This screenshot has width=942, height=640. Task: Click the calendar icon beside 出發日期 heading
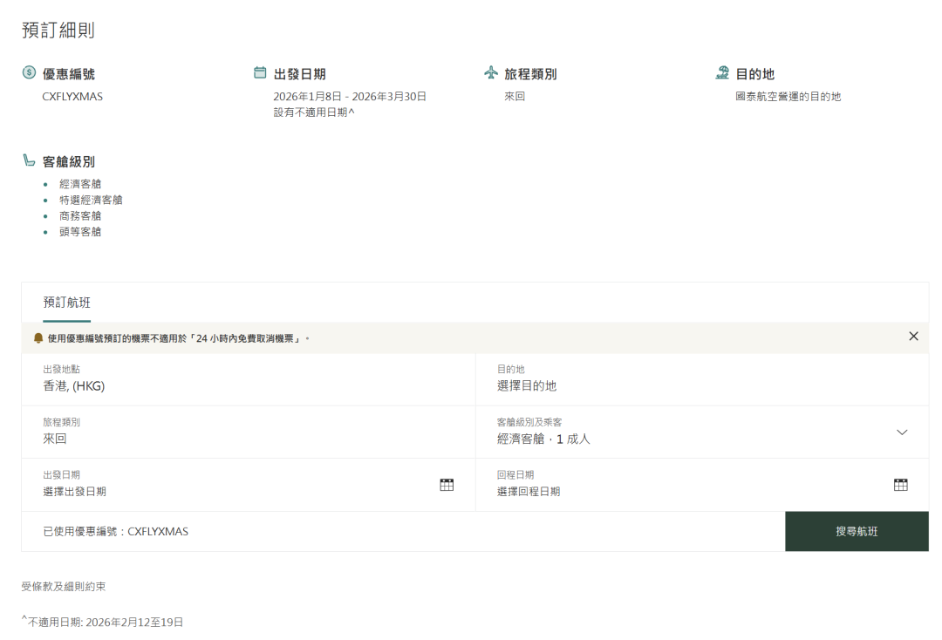(x=260, y=73)
